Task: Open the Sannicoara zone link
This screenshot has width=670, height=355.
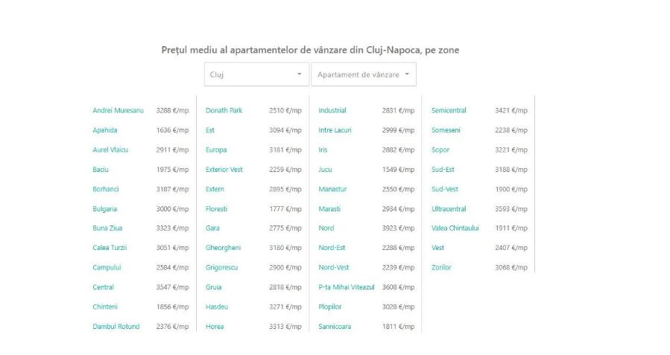Action: 335,327
